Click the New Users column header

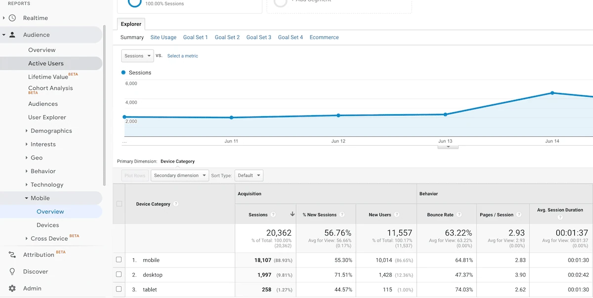(380, 215)
